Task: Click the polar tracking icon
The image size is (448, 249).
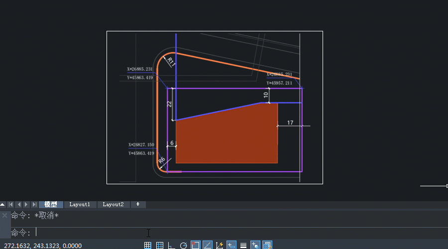Action: pyautogui.click(x=183, y=245)
